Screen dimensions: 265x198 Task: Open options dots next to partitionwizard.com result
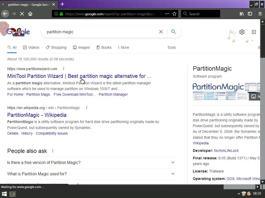(x=64, y=69)
